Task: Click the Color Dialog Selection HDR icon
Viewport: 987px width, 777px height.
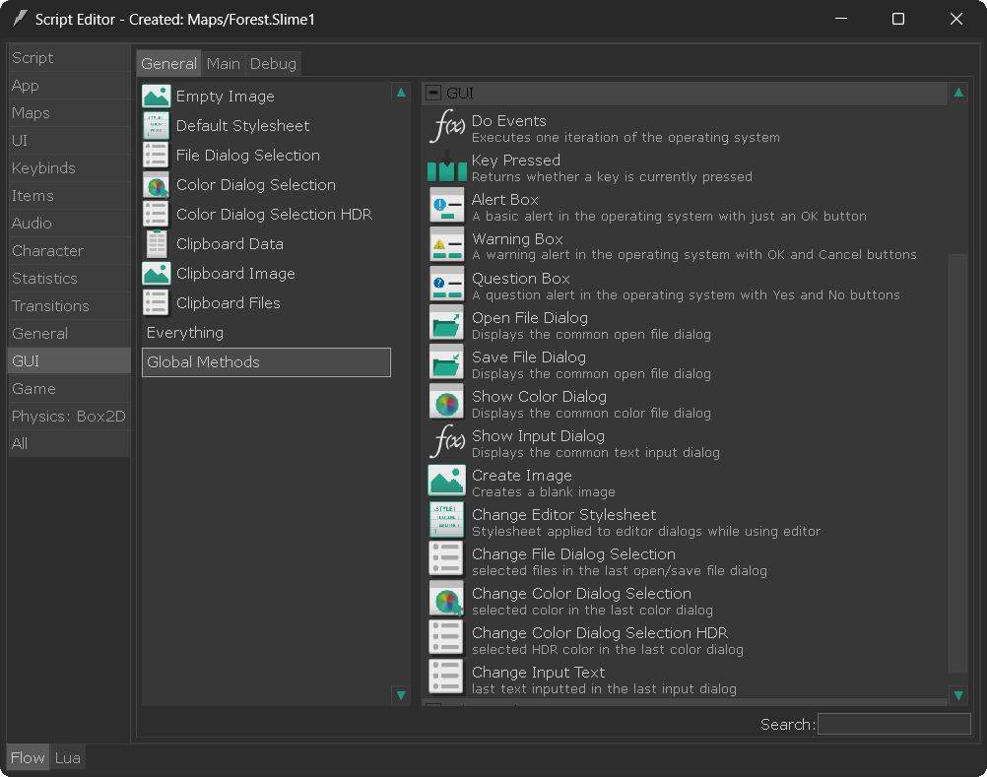Action: (x=156, y=215)
